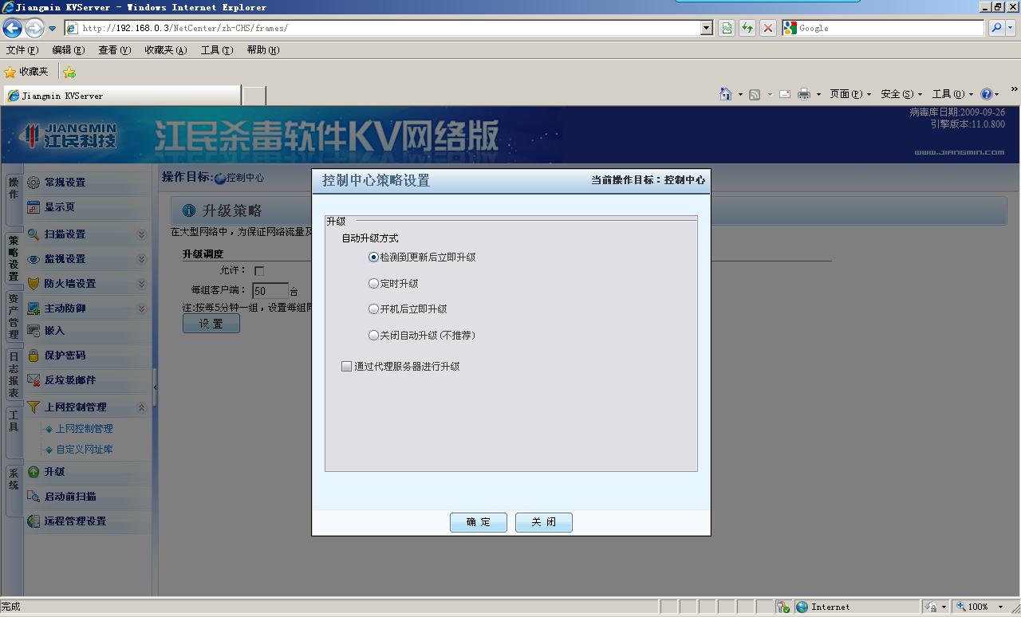Expand the 主动防御 section chevron
The width and height of the screenshot is (1021, 617).
coord(141,308)
